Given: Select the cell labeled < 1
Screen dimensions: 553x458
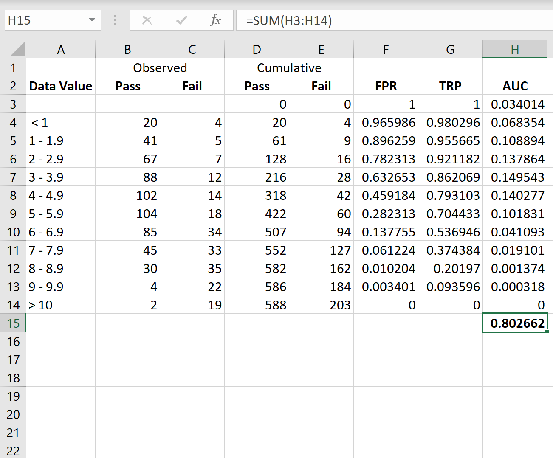Looking at the screenshot, I should pyautogui.click(x=61, y=122).
